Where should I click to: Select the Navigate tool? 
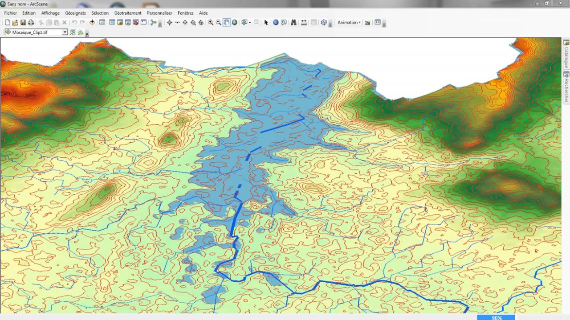[170, 22]
